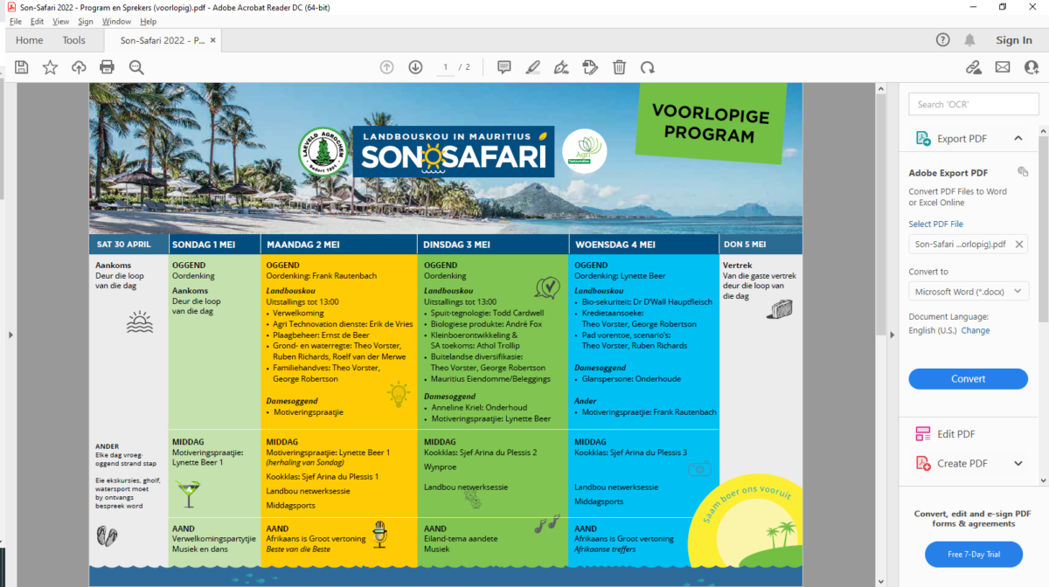Open the Help question mark icon
The height and width of the screenshot is (587, 1049).
coord(942,40)
